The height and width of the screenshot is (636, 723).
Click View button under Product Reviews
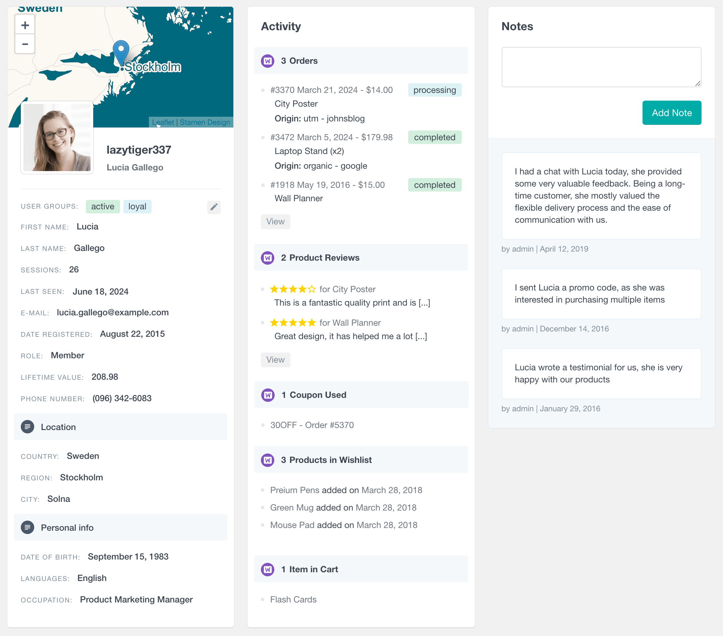(x=275, y=359)
